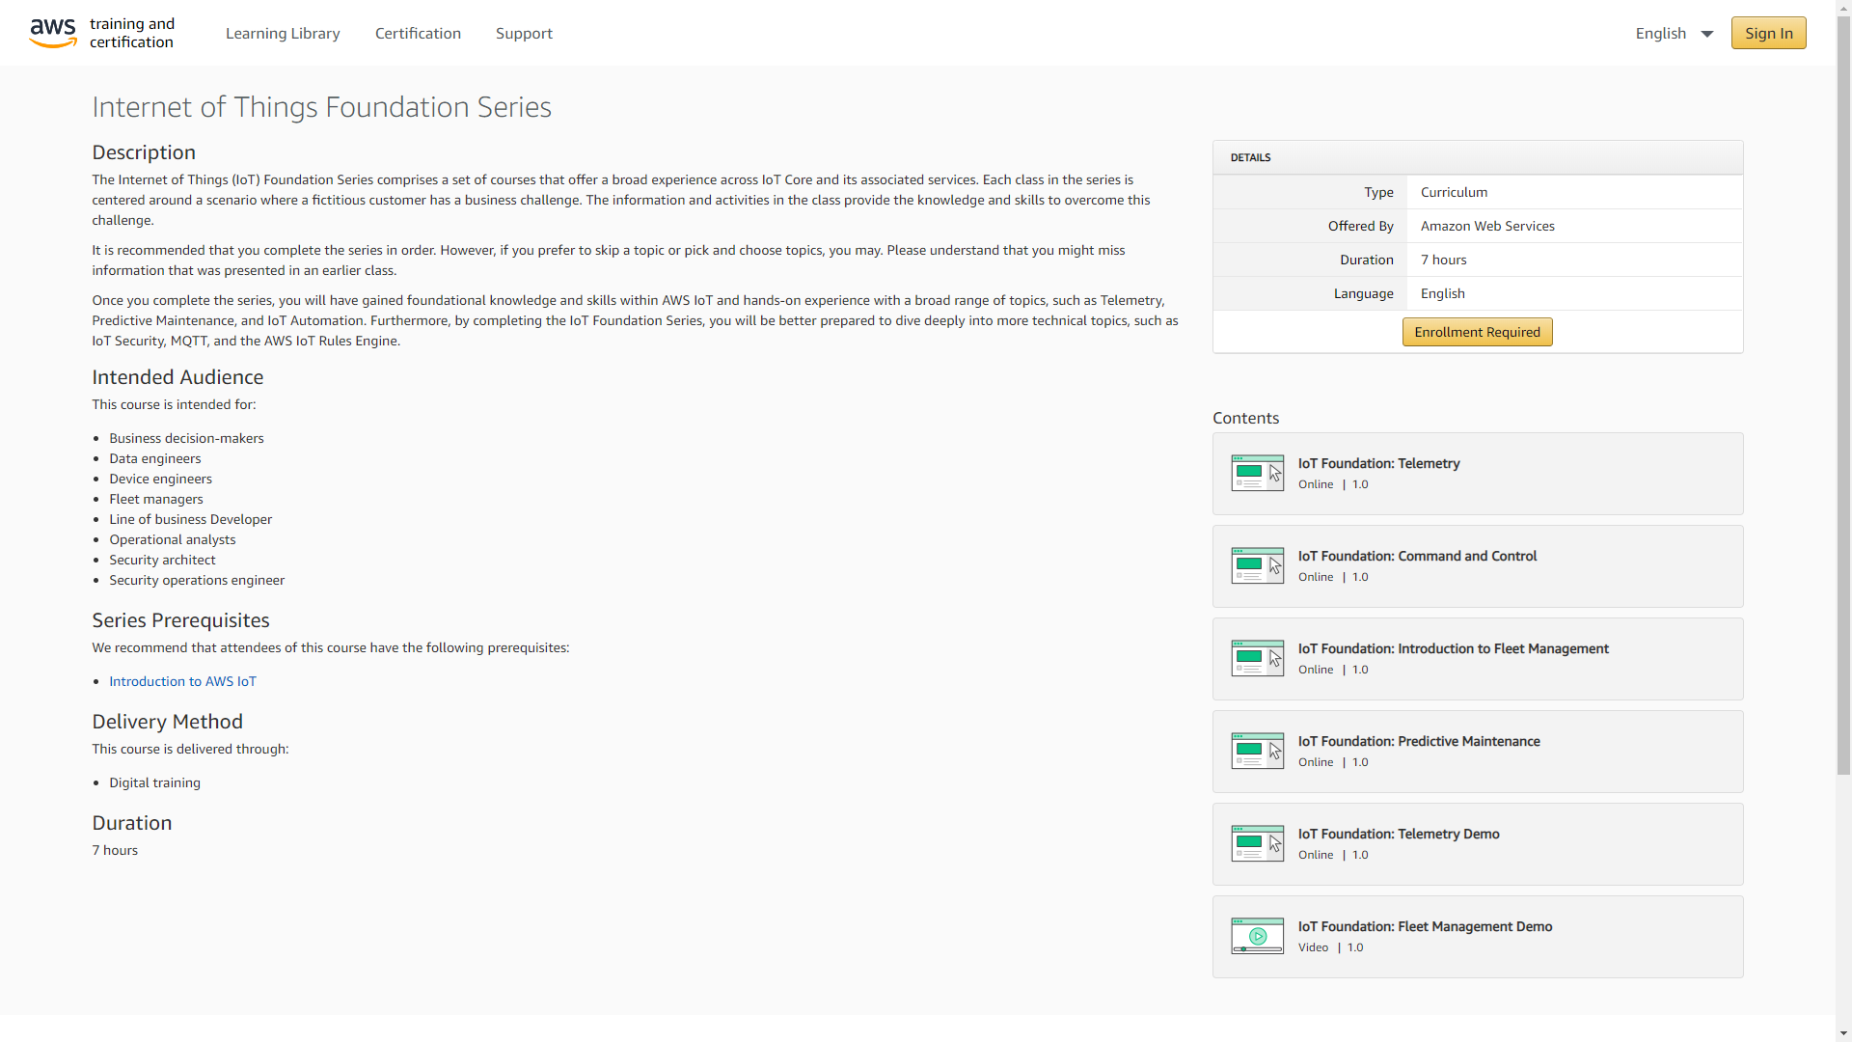Open IoT Foundation: Telemetry course title
Image resolution: width=1852 pixels, height=1042 pixels.
pos(1378,463)
